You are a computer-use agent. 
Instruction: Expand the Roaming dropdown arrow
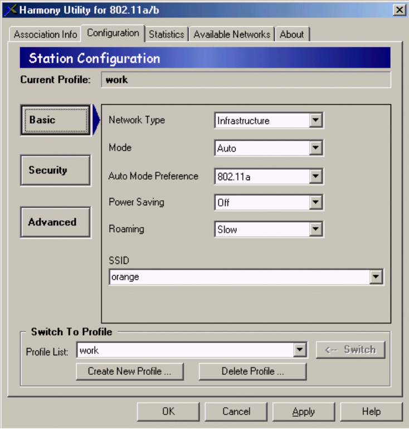click(x=315, y=229)
